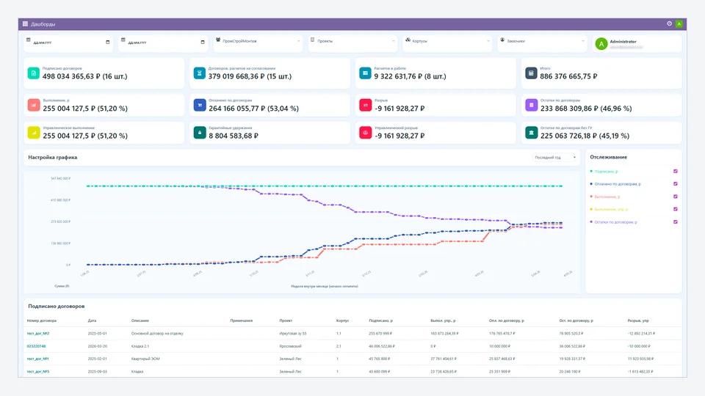Click the lock icon of Гарантийные удержания
The height and width of the screenshot is (396, 705).
click(x=199, y=133)
